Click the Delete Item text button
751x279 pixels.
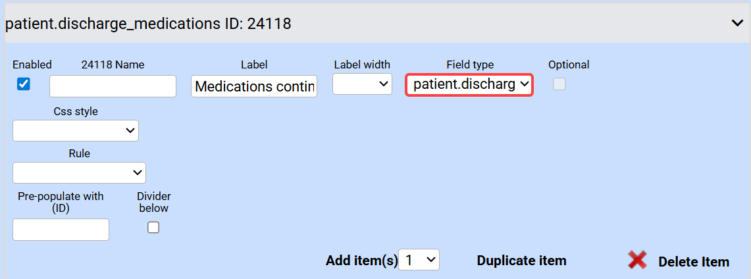(694, 262)
